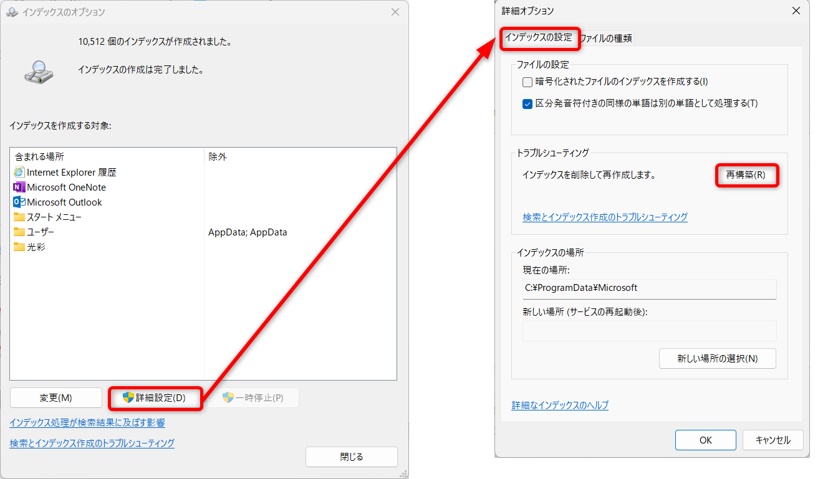Select the インデックスの設定 tab

(x=538, y=37)
